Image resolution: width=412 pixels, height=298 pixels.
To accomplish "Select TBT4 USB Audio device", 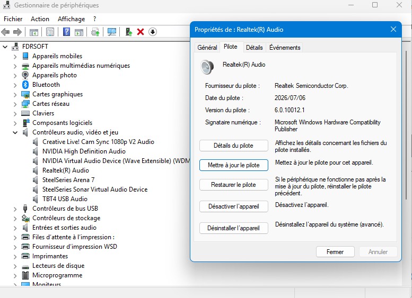I will [65, 199].
